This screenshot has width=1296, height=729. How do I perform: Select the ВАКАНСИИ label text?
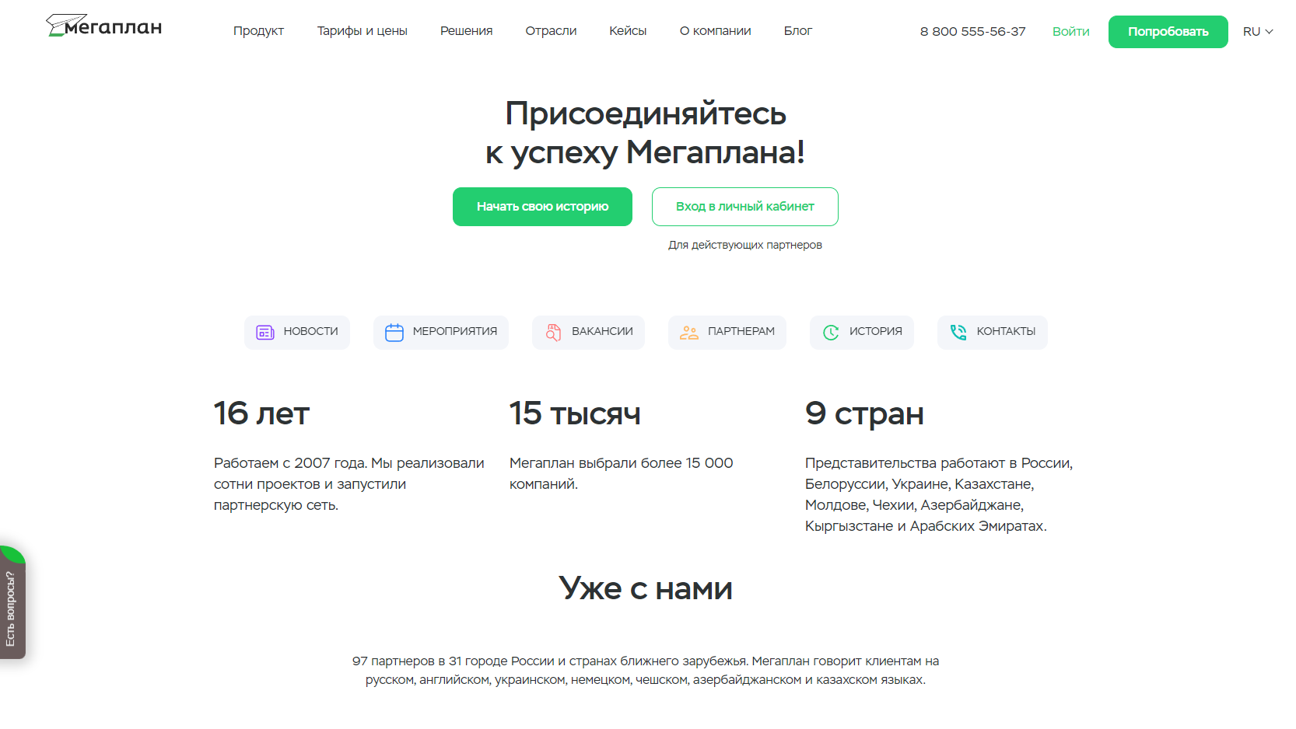pyautogui.click(x=602, y=332)
